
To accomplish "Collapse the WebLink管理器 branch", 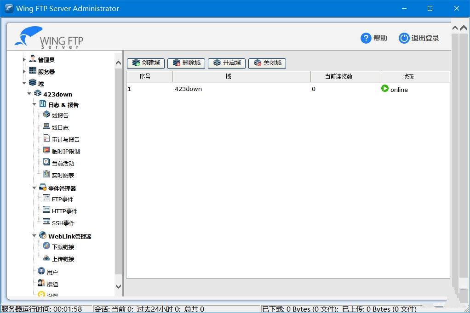I will tap(34, 235).
